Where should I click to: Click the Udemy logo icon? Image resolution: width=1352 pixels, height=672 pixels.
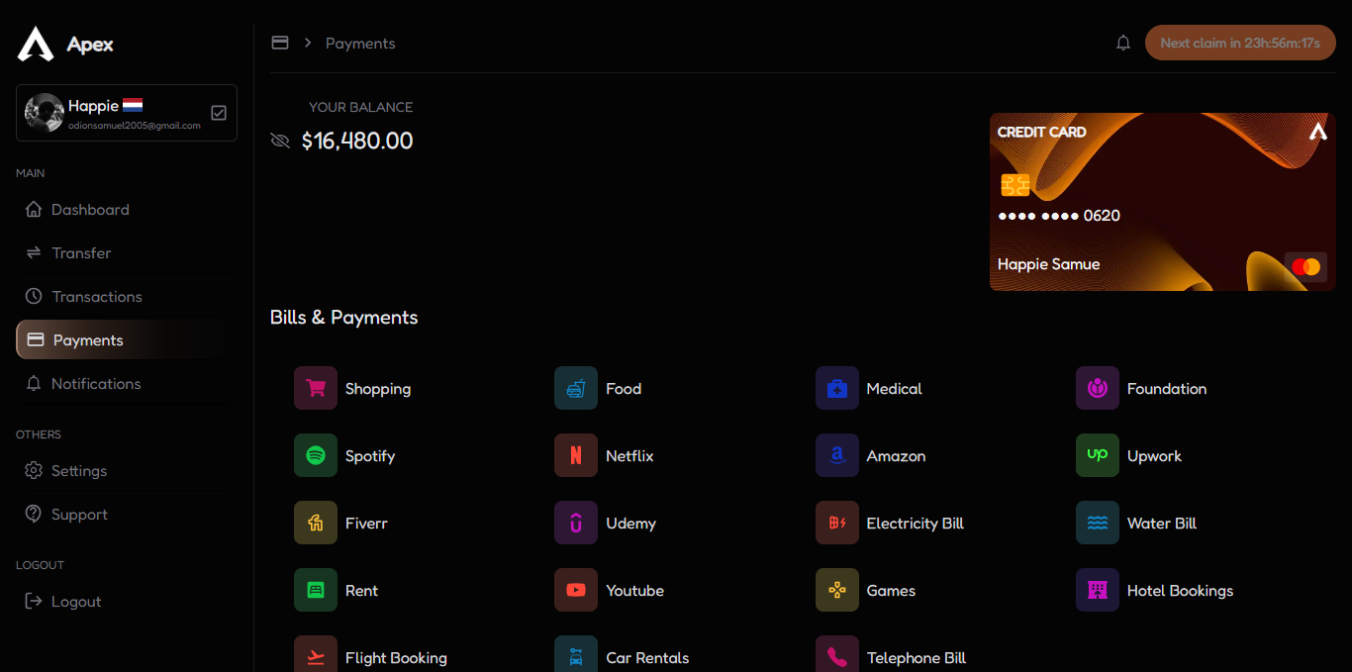coord(576,523)
